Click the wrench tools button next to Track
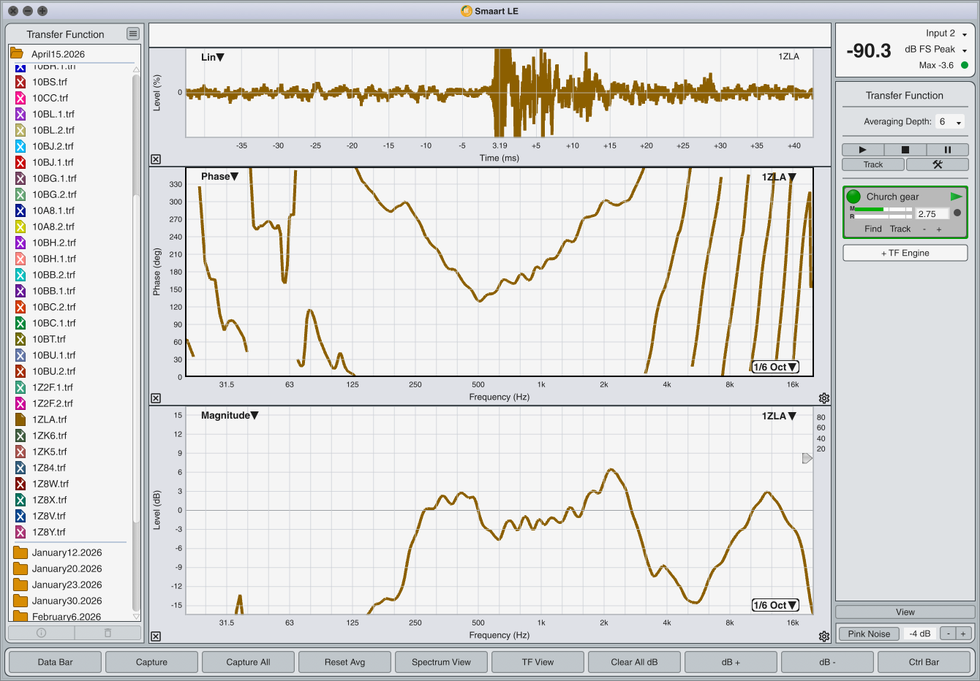The image size is (980, 681). (937, 164)
